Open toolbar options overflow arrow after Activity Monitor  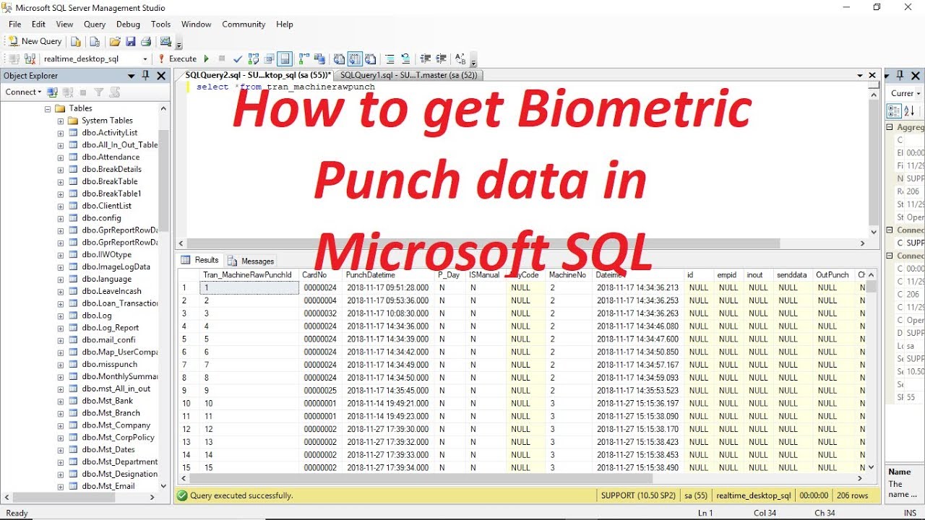[x=178, y=44]
